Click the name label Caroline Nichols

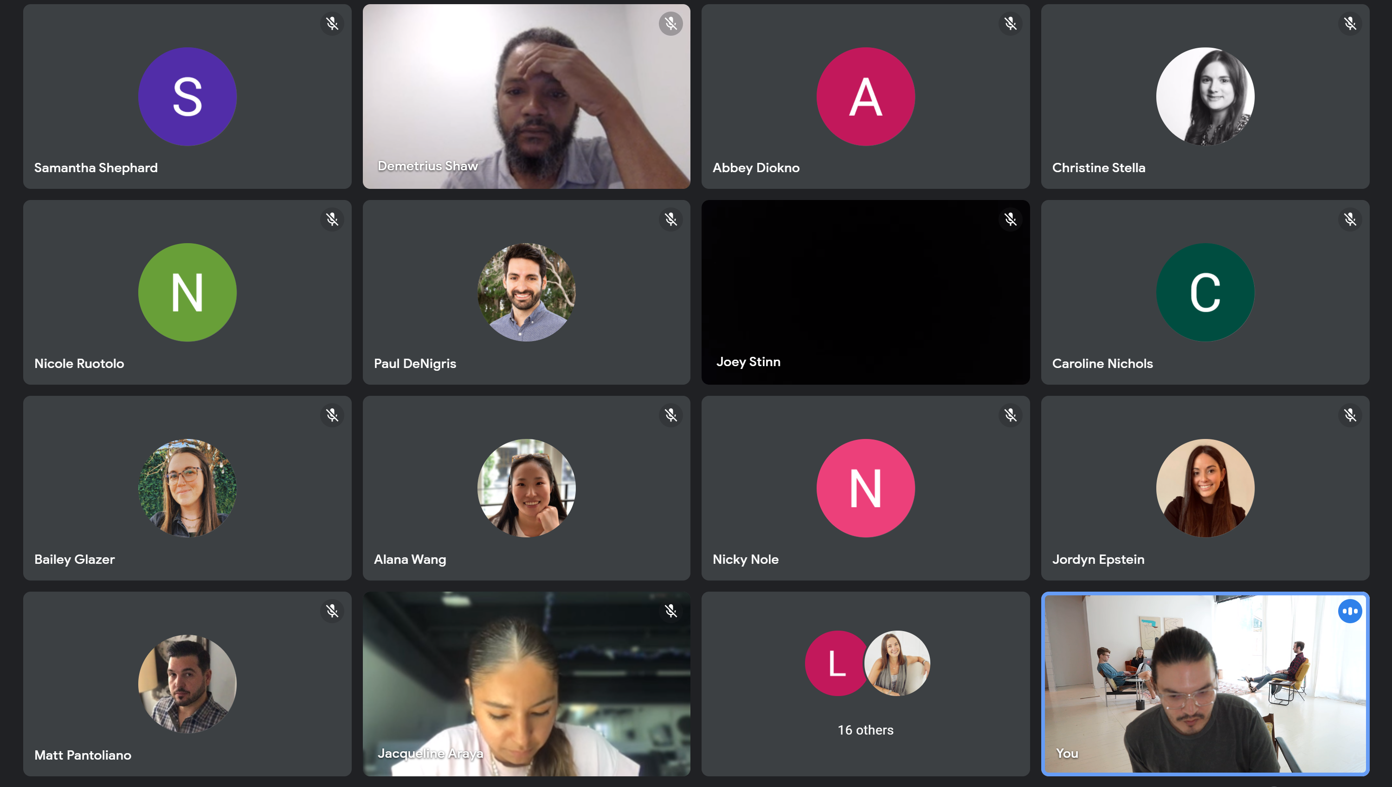[x=1102, y=363]
